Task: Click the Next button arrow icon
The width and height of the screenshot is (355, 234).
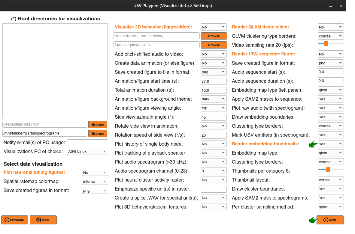Action: click(x=326, y=220)
